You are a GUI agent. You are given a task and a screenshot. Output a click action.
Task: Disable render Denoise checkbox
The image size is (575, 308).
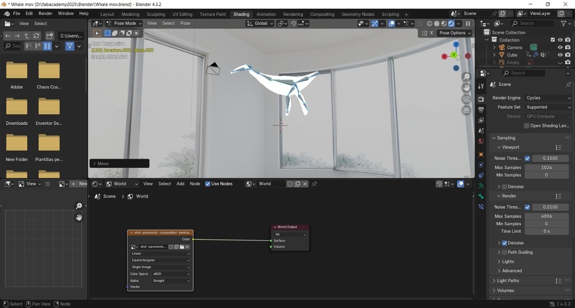[504, 243]
